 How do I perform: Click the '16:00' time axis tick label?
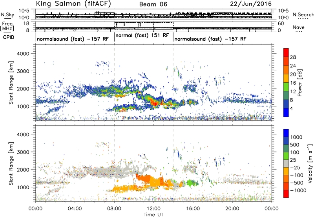click(x=193, y=209)
